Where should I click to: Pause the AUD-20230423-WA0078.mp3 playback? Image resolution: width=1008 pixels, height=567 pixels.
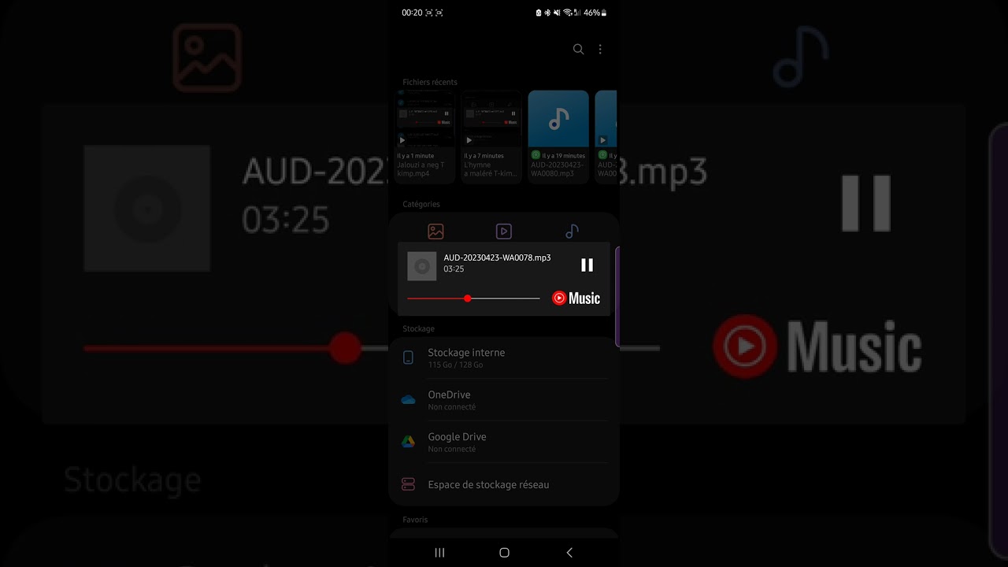click(587, 265)
